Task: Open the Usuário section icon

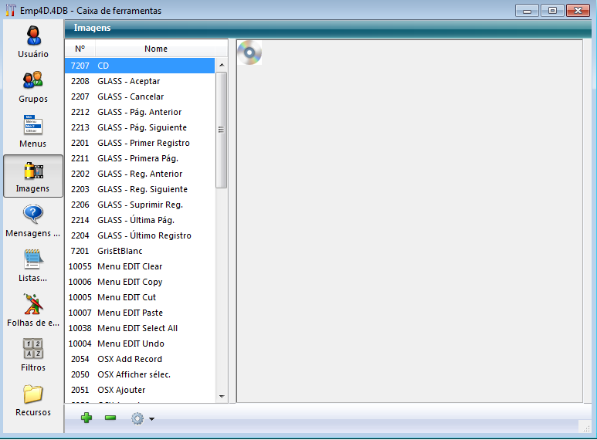Action: (33, 37)
